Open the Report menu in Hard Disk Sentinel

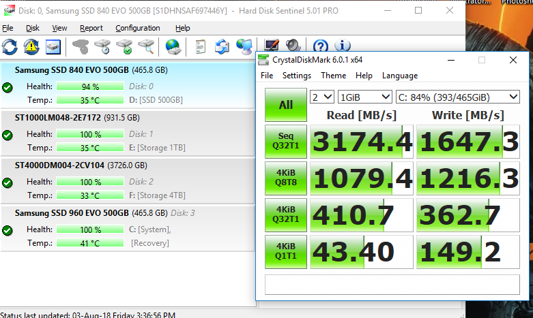point(91,28)
